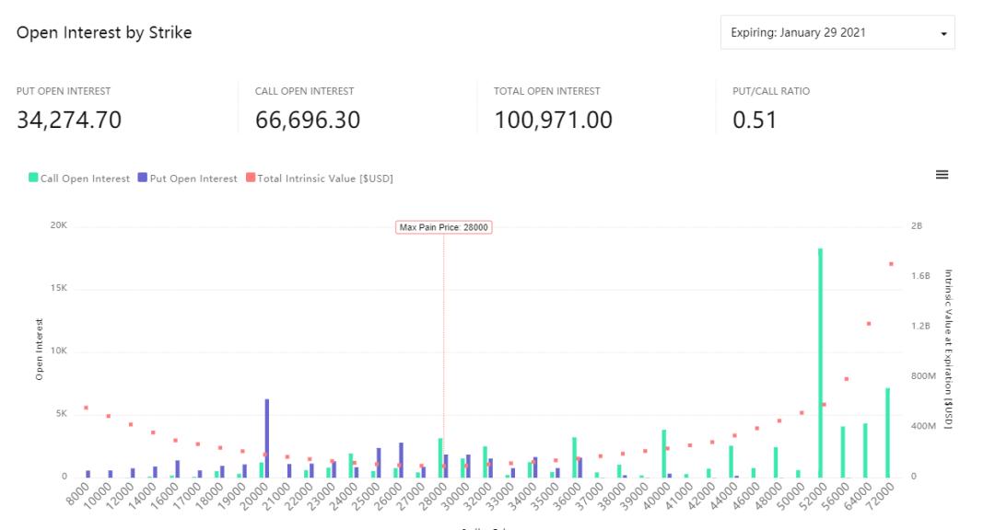This screenshot has width=995, height=530.
Task: Click the Max Pain Price: 28000 label
Action: click(x=443, y=227)
